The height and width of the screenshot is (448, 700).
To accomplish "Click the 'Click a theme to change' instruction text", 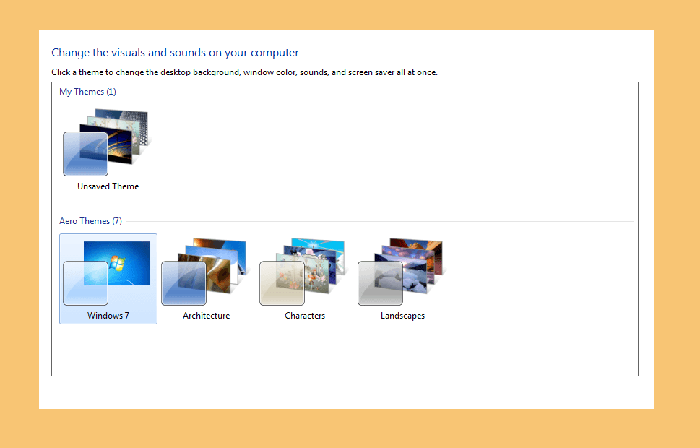I will pyautogui.click(x=244, y=72).
